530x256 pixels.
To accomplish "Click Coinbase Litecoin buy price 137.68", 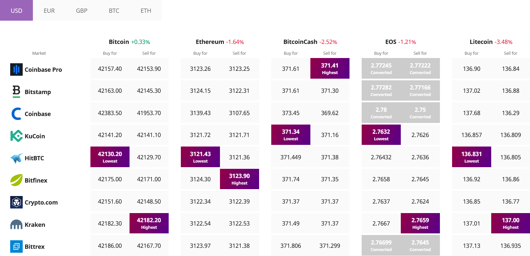I will pos(471,113).
